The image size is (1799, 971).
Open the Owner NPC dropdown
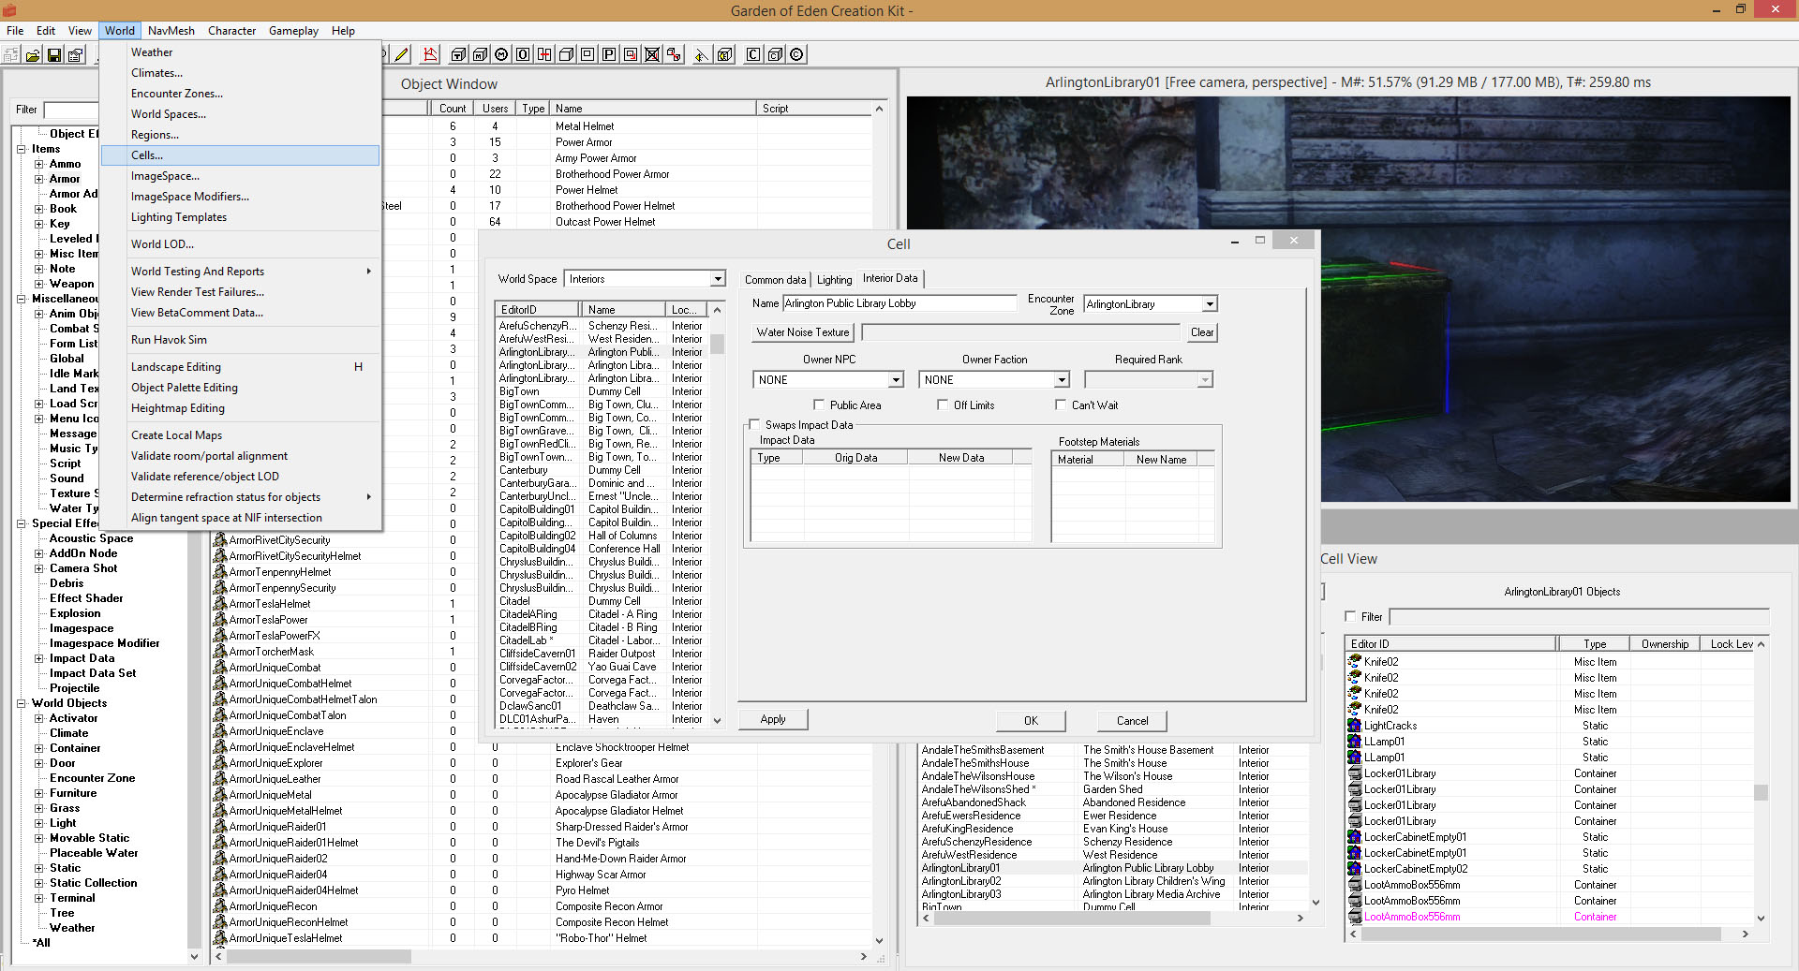point(896,379)
